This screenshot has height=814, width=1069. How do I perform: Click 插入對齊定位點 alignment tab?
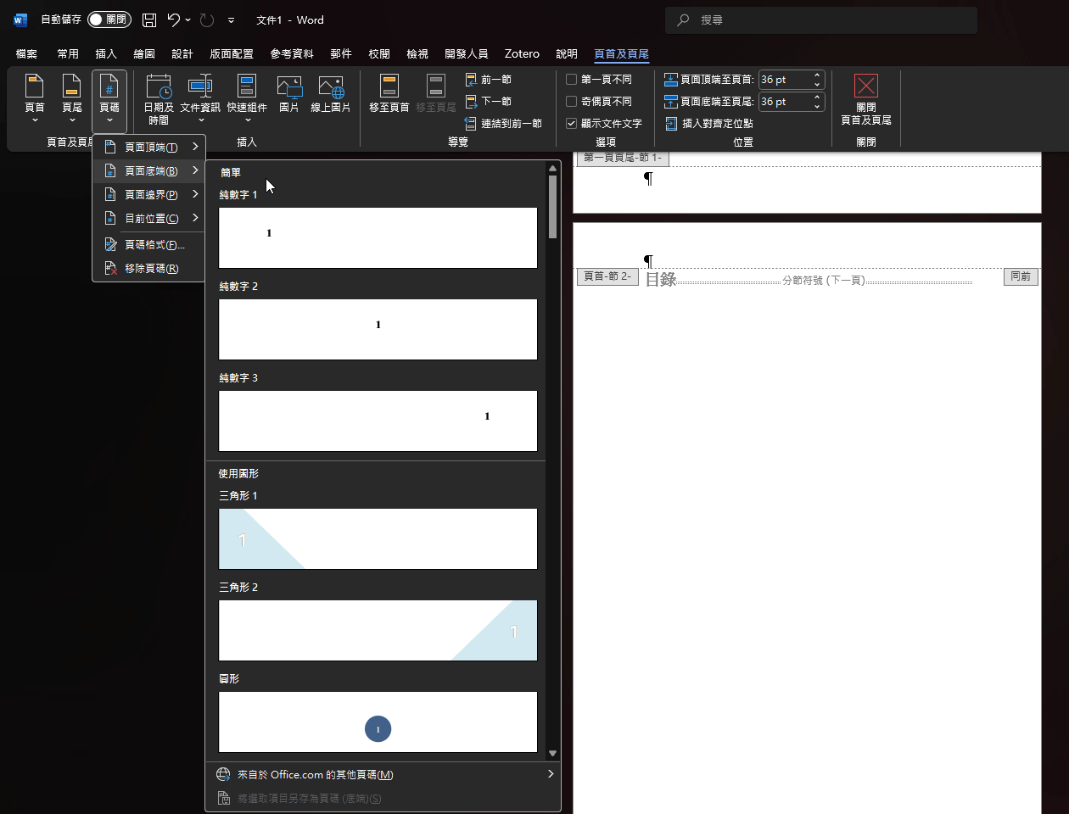pyautogui.click(x=709, y=123)
